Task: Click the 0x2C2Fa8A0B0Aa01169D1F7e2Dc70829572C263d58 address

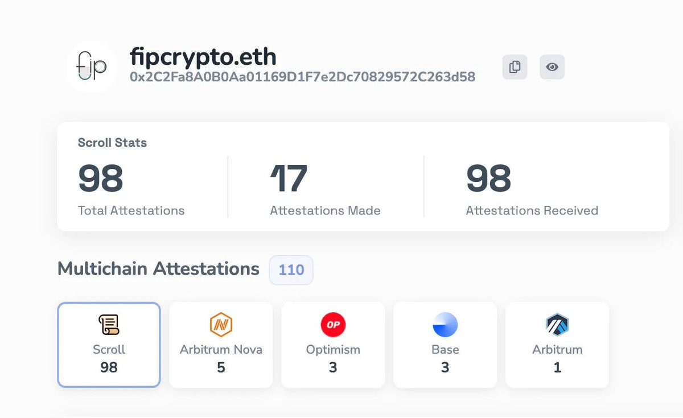Action: point(303,77)
